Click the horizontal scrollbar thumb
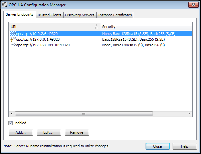 click(x=84, y=114)
